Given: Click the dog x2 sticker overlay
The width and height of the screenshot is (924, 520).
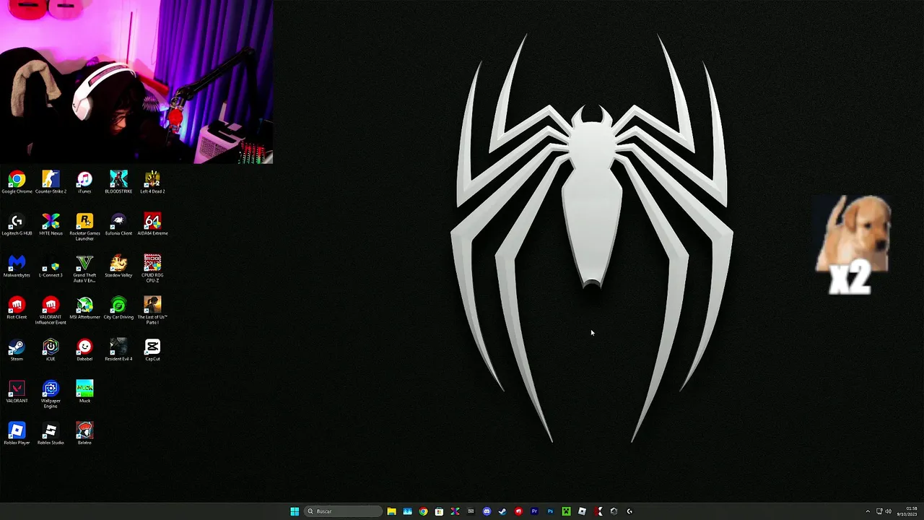Looking at the screenshot, I should (x=853, y=246).
